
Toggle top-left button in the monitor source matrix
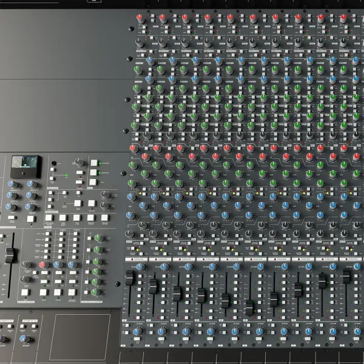[x=48, y=234]
